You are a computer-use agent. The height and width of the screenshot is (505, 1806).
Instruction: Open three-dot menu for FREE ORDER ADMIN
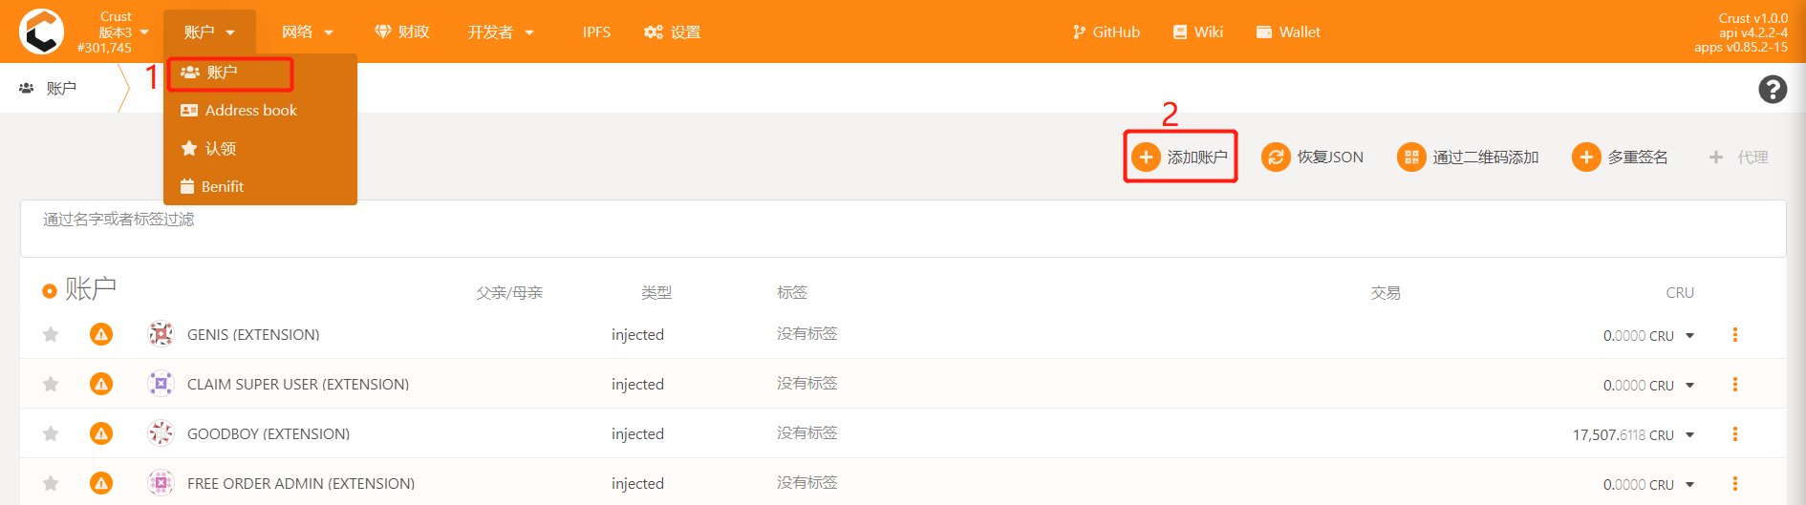pos(1735,484)
